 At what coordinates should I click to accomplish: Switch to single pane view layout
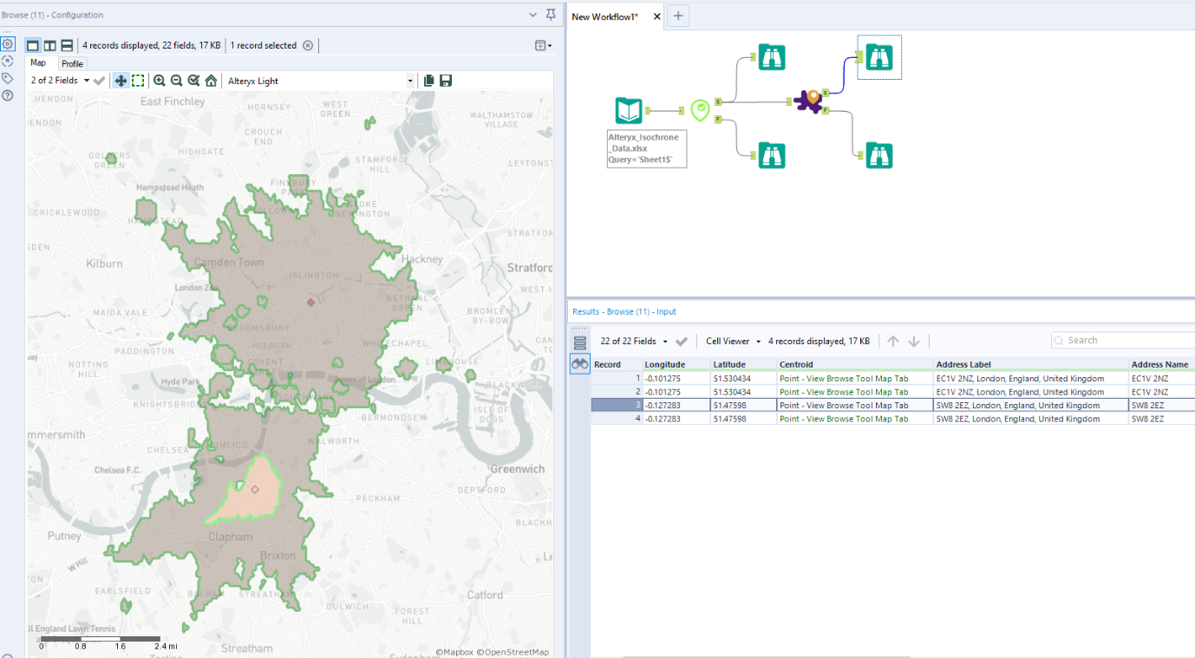click(33, 45)
